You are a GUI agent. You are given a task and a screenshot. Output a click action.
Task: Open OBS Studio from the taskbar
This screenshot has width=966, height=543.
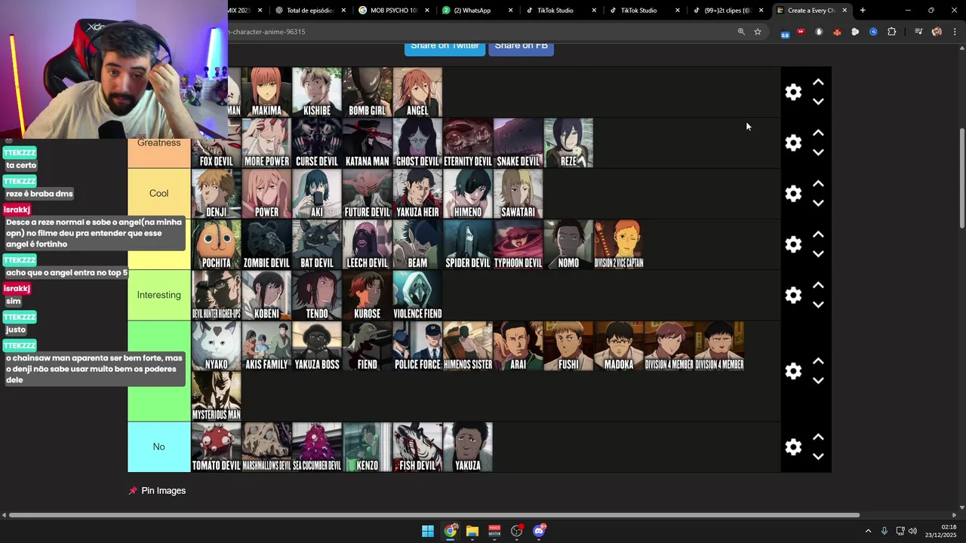coord(517,531)
